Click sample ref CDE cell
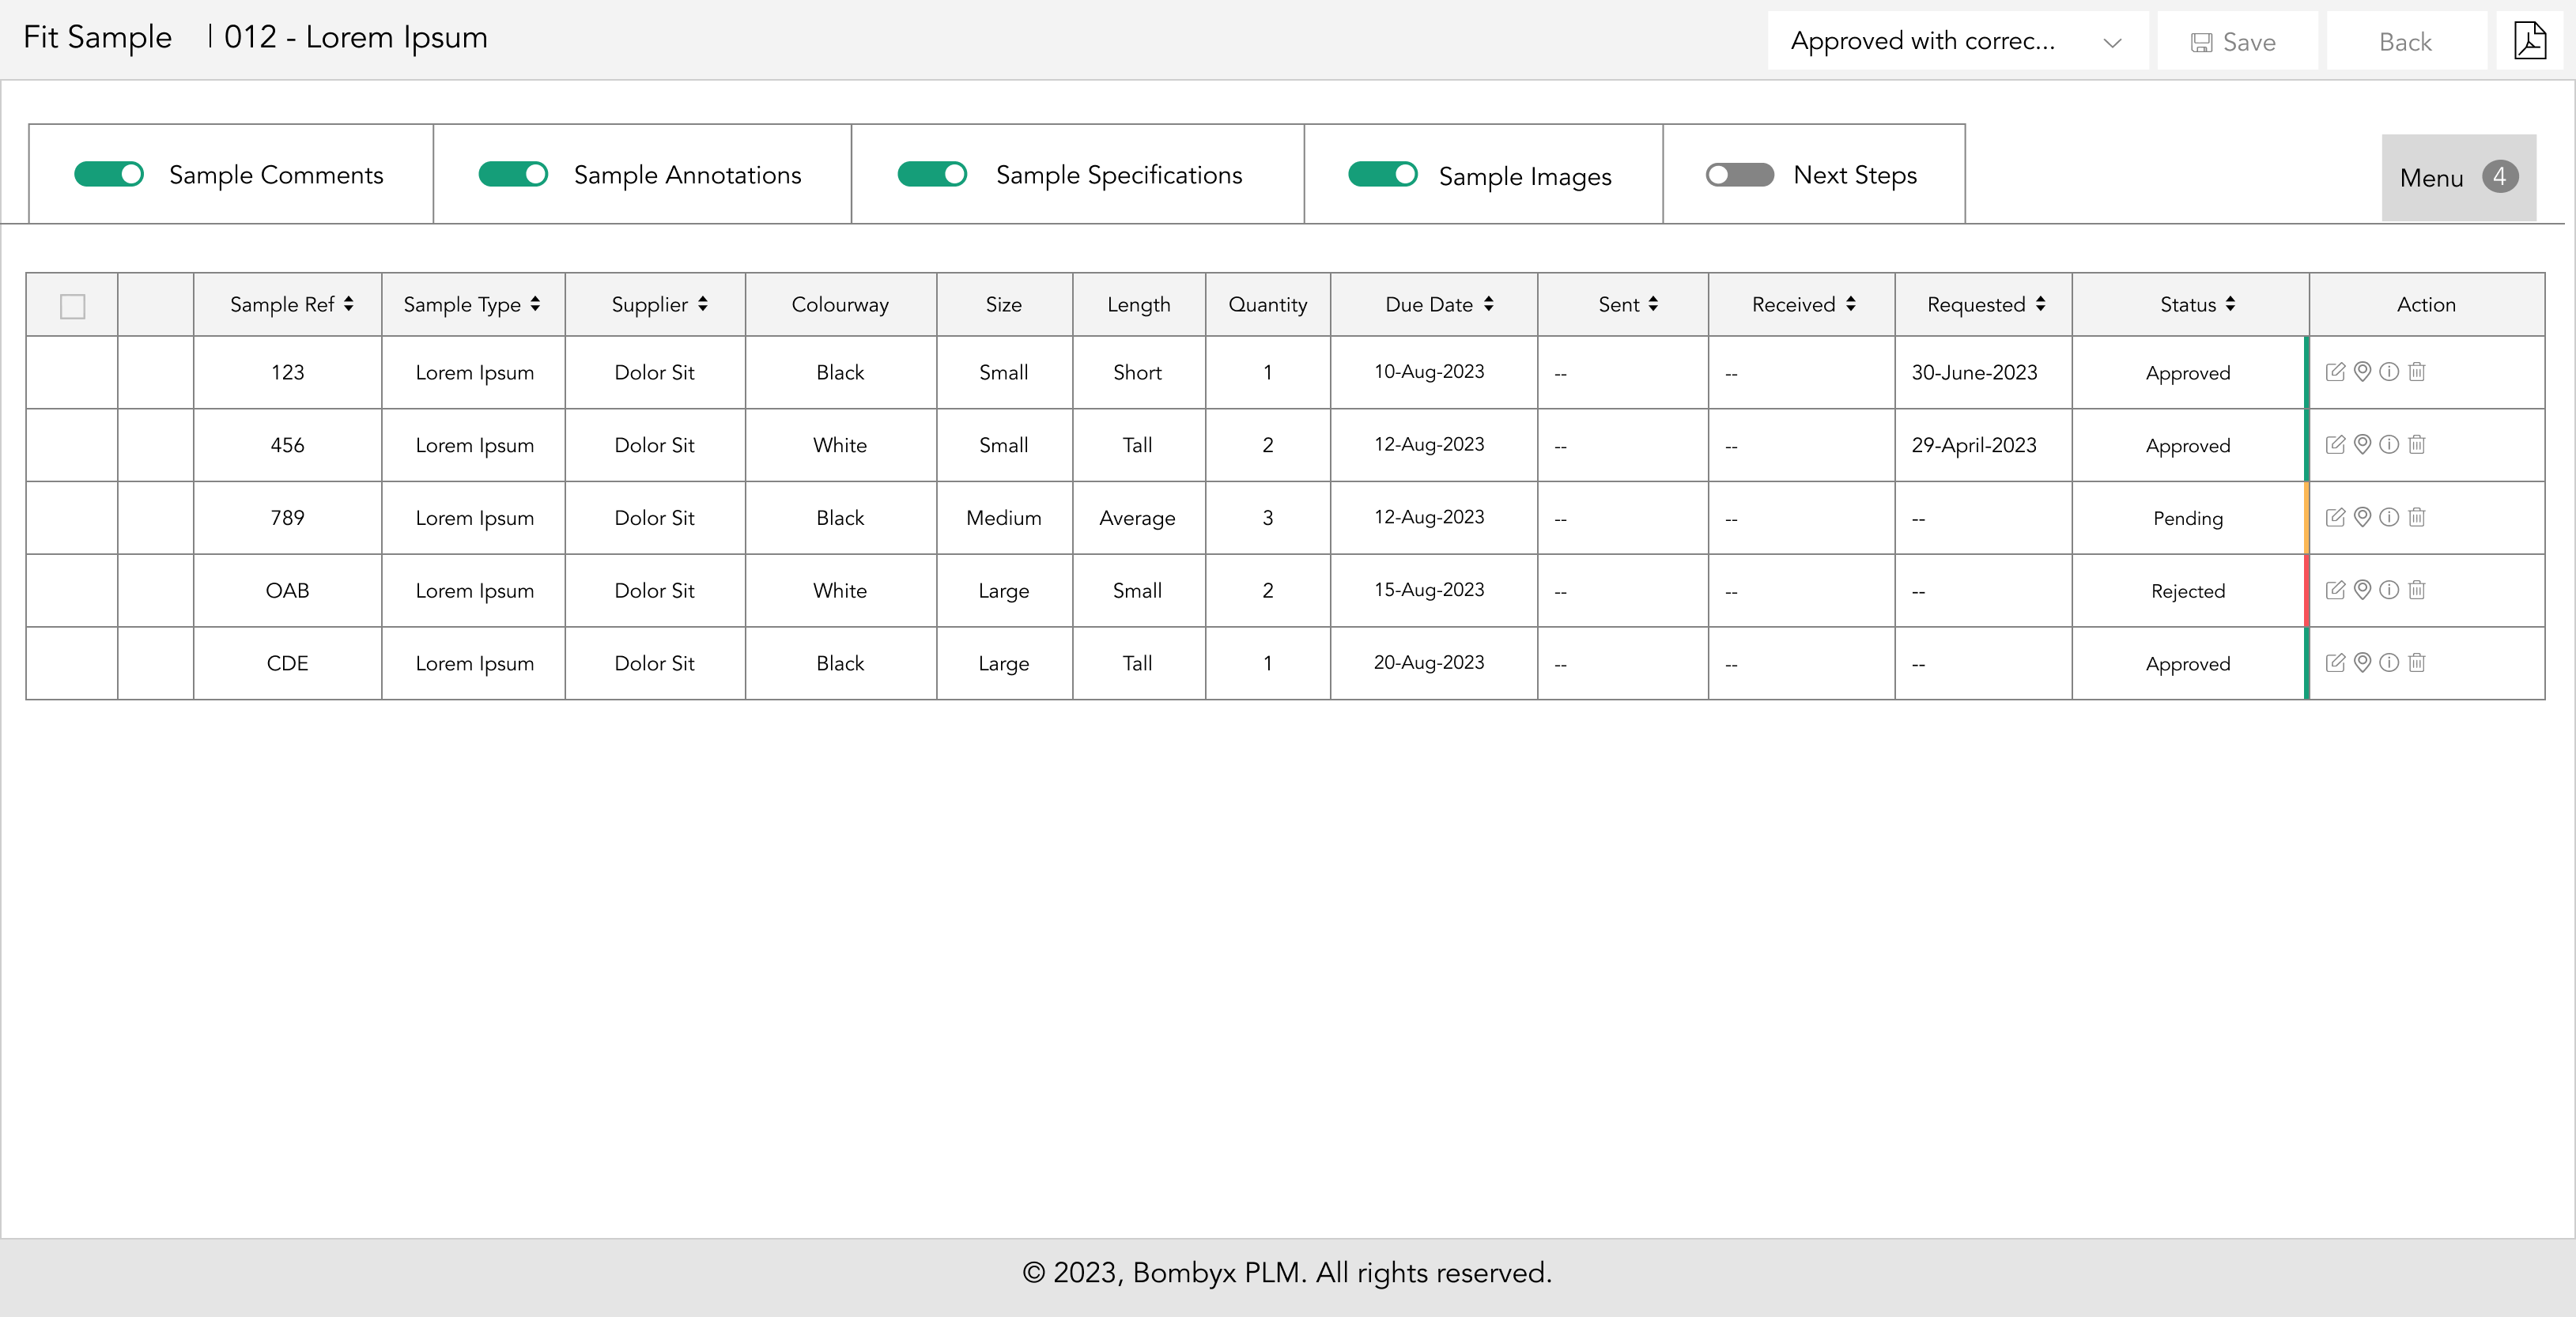2576x1317 pixels. pyautogui.click(x=287, y=663)
